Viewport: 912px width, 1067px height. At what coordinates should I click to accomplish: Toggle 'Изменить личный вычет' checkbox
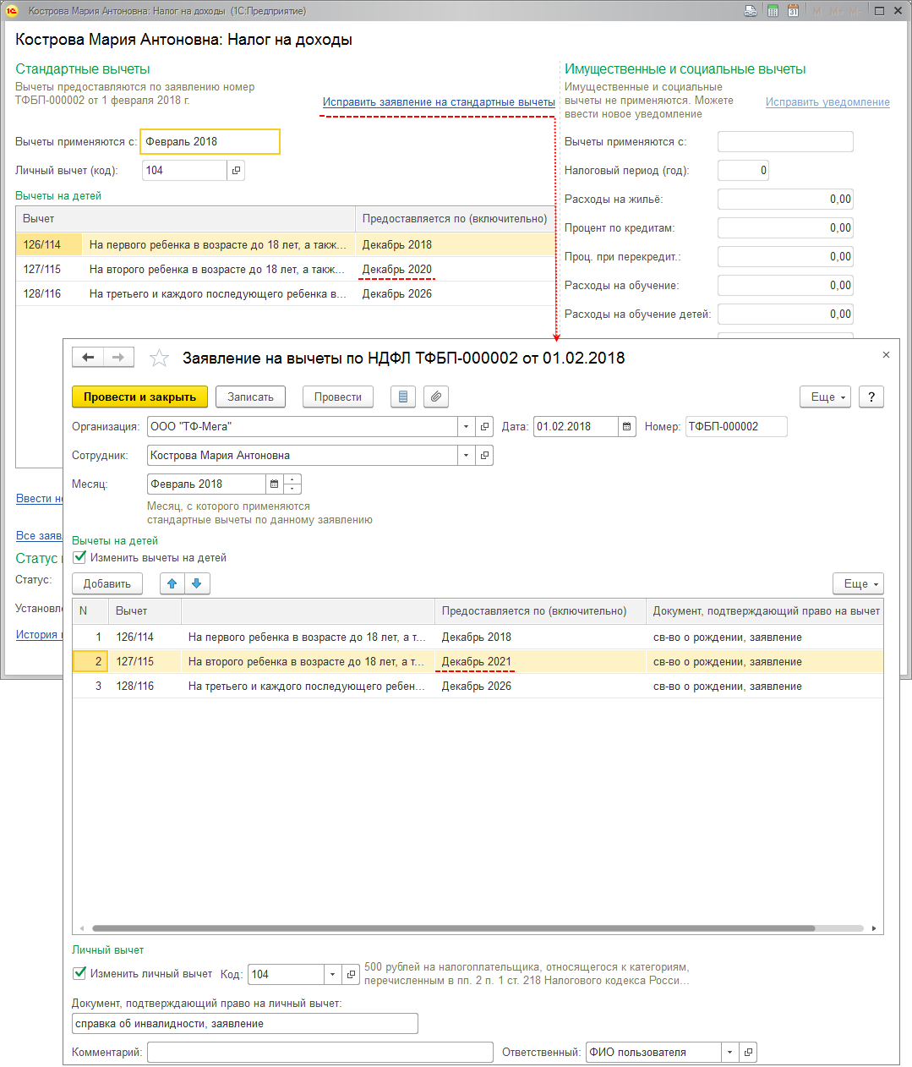[x=80, y=974]
